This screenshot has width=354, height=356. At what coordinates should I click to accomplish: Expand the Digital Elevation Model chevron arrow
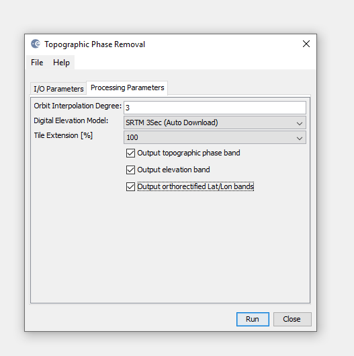tap(300, 124)
